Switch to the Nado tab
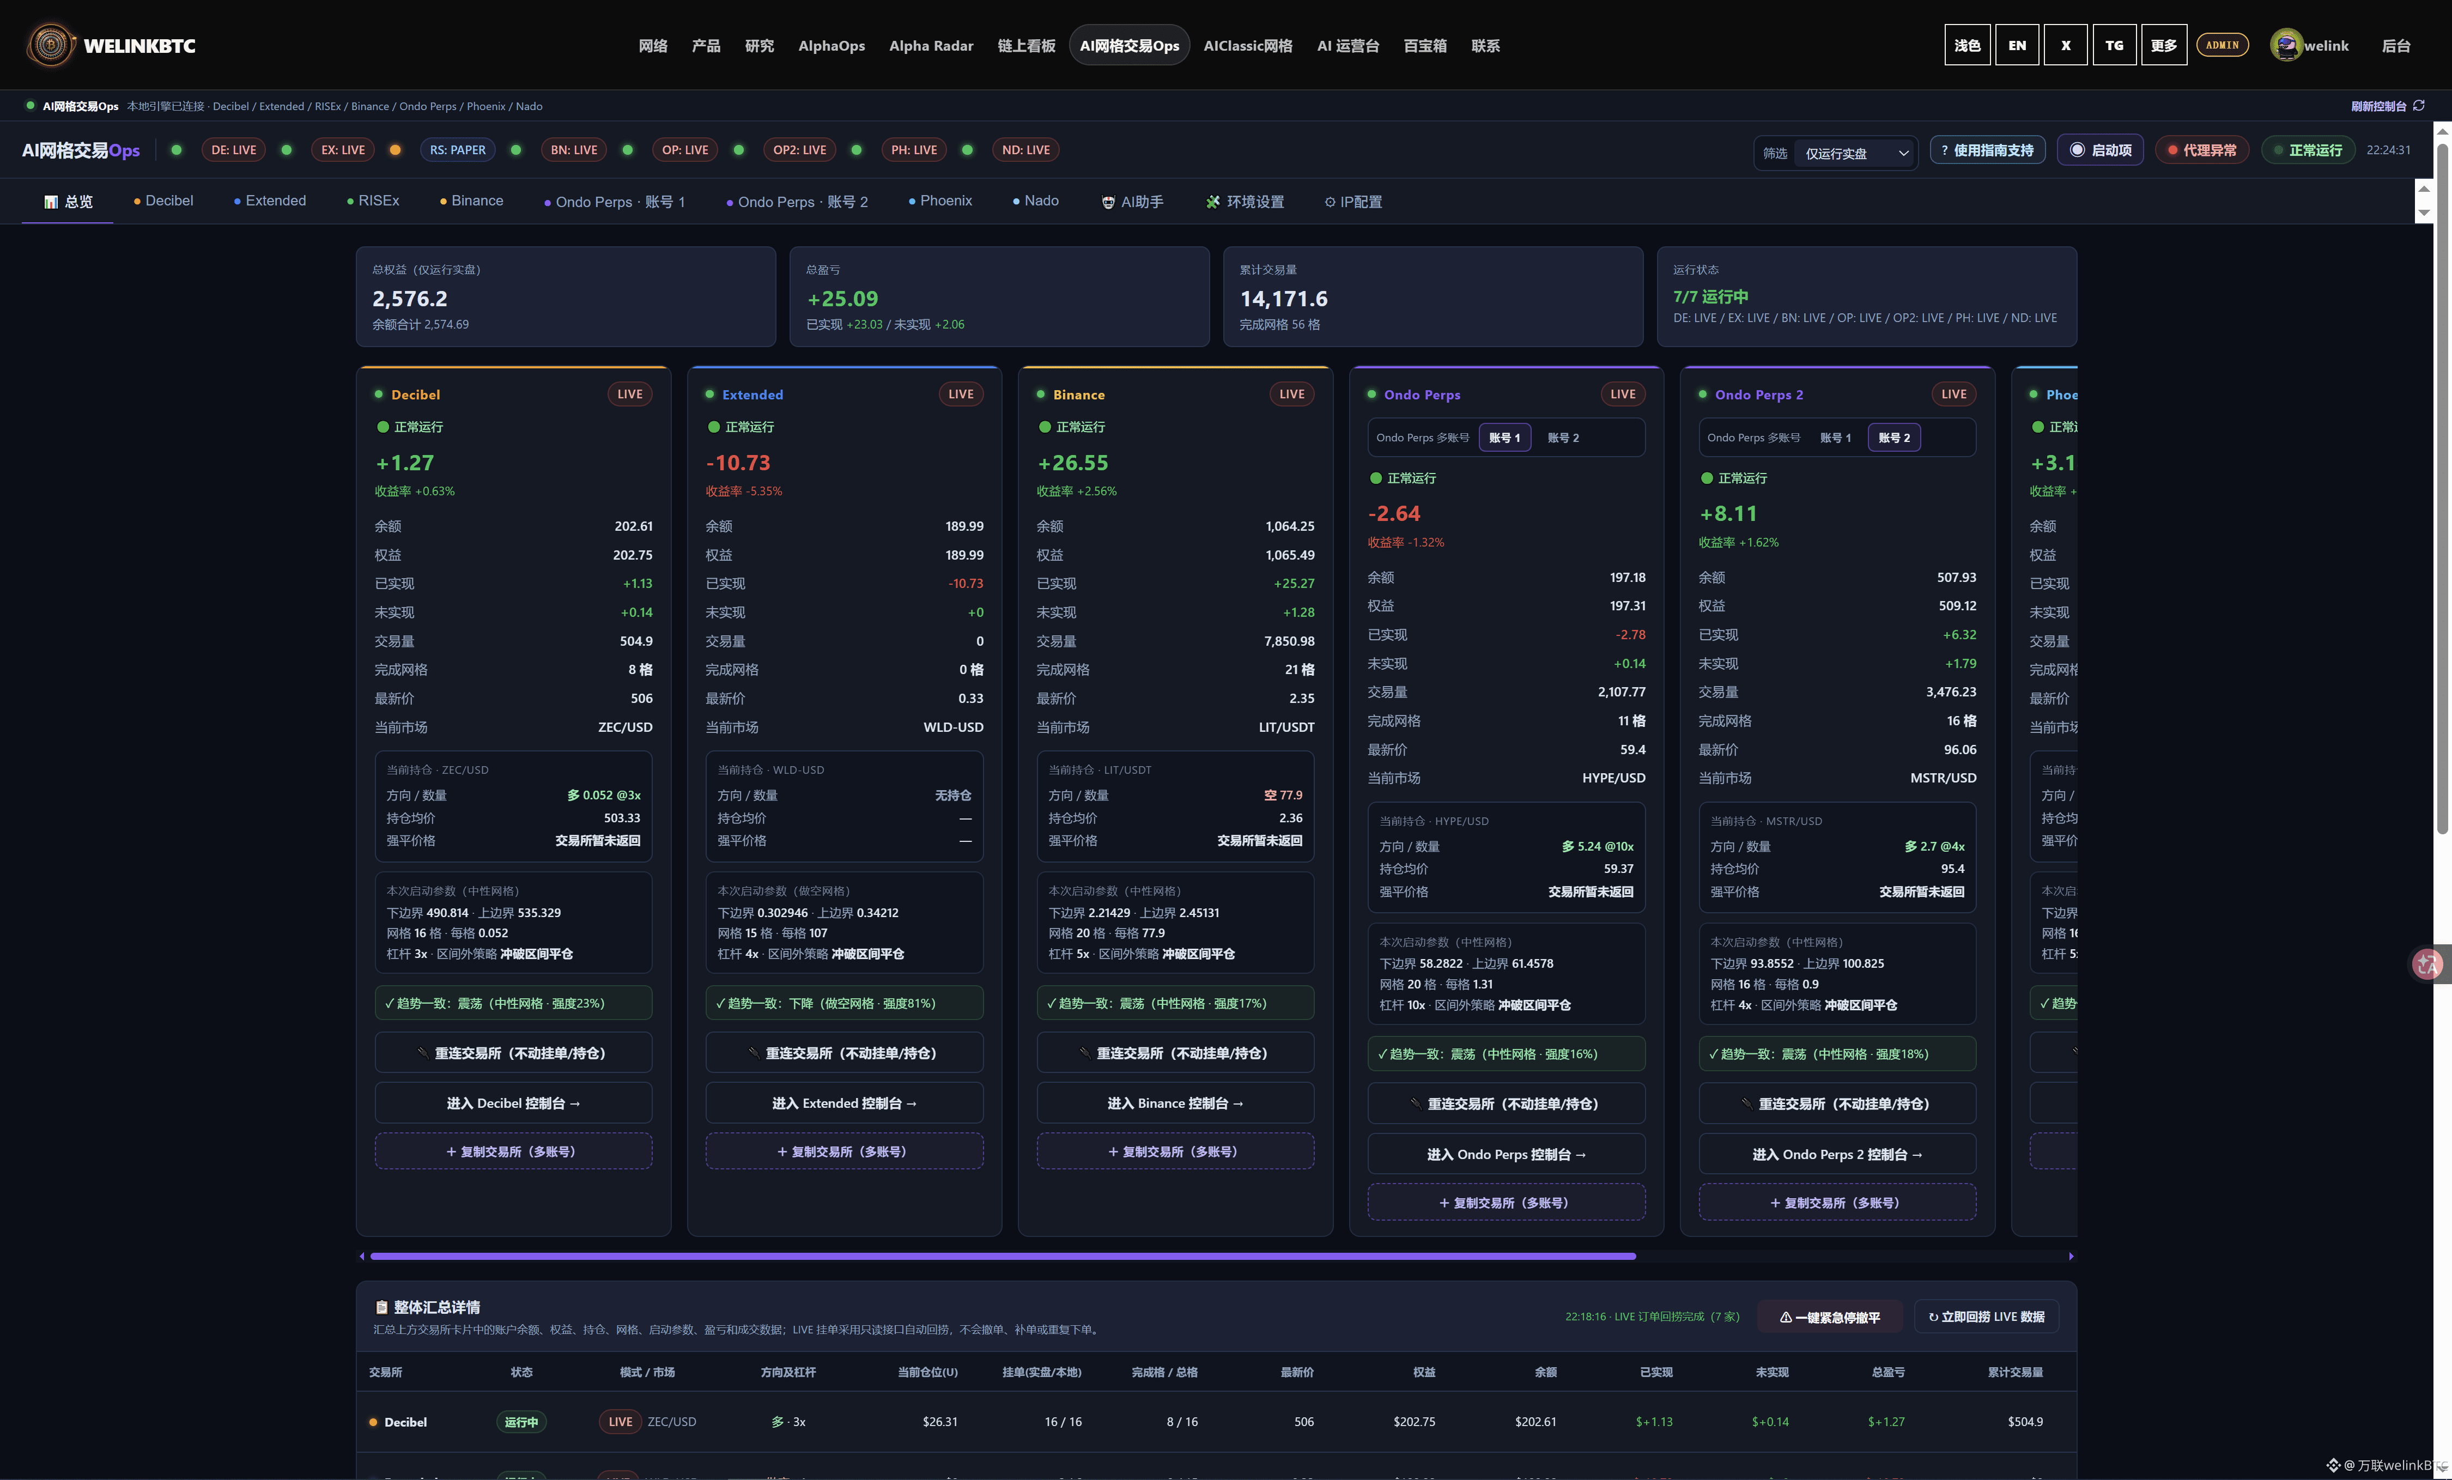 click(1036, 201)
